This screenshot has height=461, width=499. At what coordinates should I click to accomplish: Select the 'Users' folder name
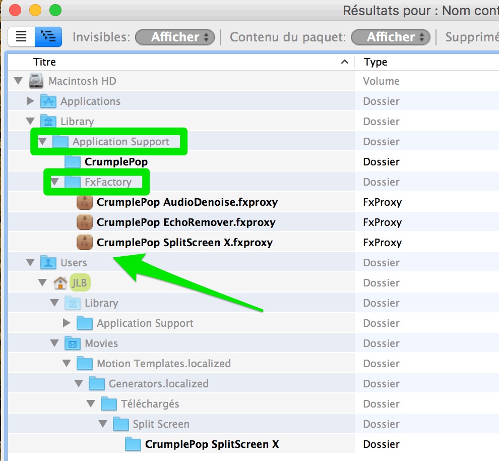[x=74, y=263]
